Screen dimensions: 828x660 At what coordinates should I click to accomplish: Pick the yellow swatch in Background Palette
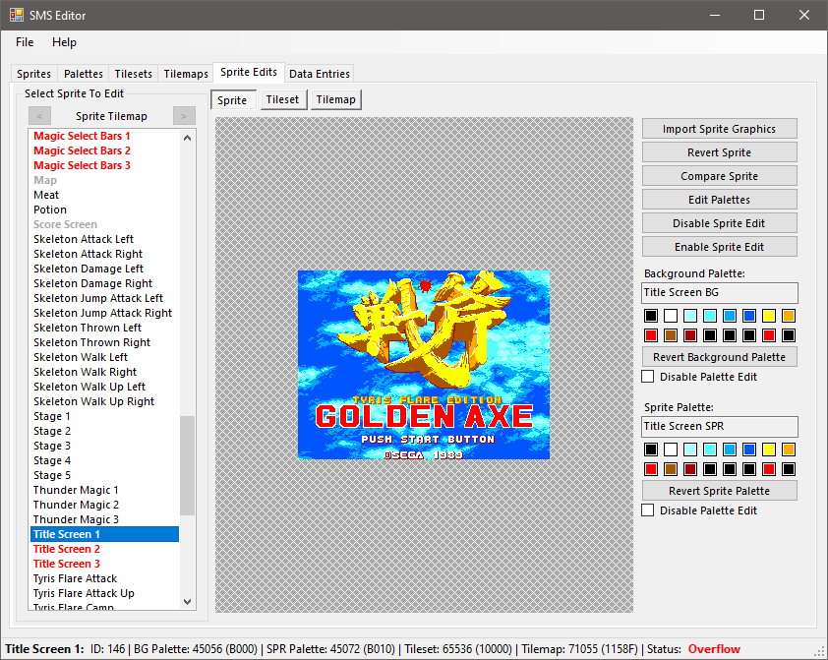[769, 316]
